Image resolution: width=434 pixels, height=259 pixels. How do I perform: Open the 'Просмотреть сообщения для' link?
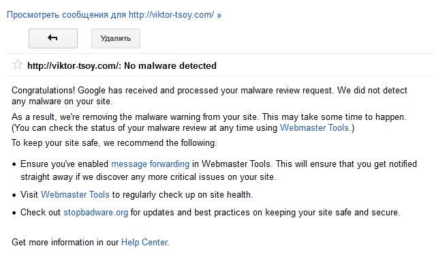[x=114, y=14]
